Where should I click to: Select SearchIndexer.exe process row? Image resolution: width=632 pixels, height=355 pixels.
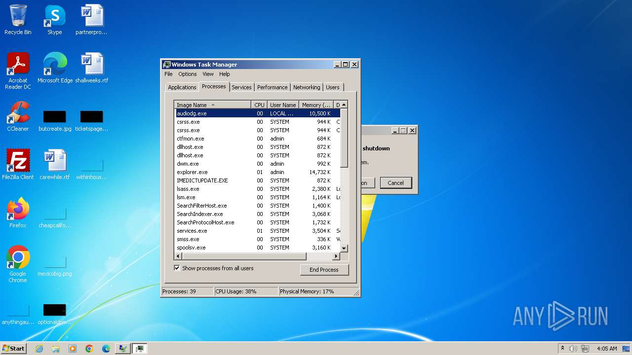coord(257,214)
